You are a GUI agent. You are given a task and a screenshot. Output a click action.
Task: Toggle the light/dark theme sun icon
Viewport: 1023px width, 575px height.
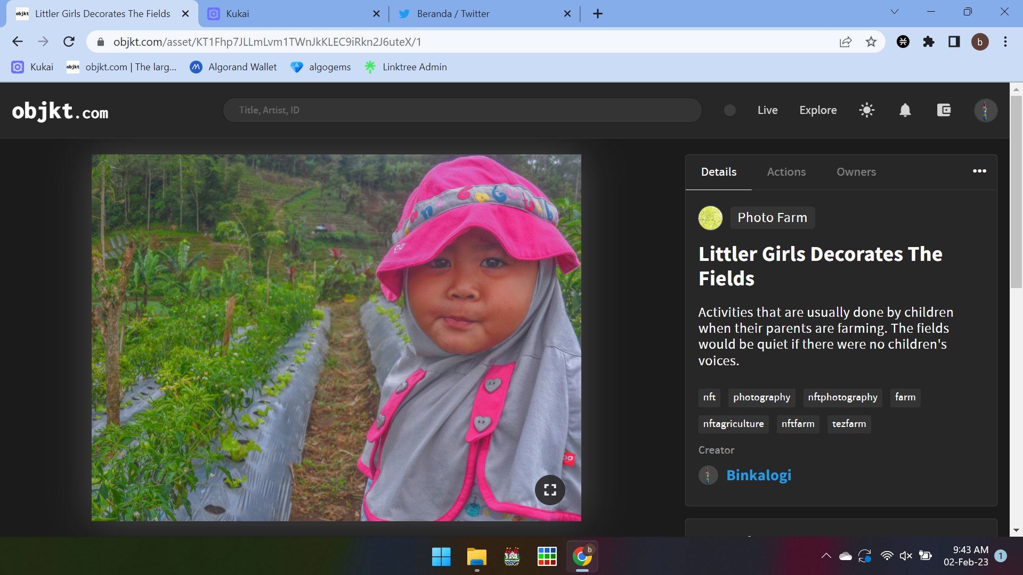867,110
